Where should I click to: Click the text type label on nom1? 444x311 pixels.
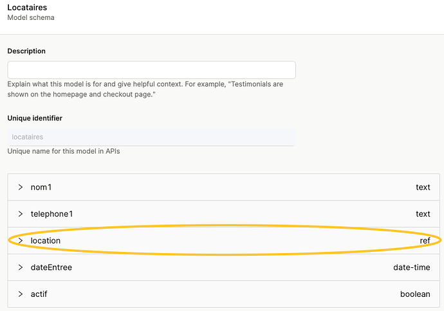423,188
